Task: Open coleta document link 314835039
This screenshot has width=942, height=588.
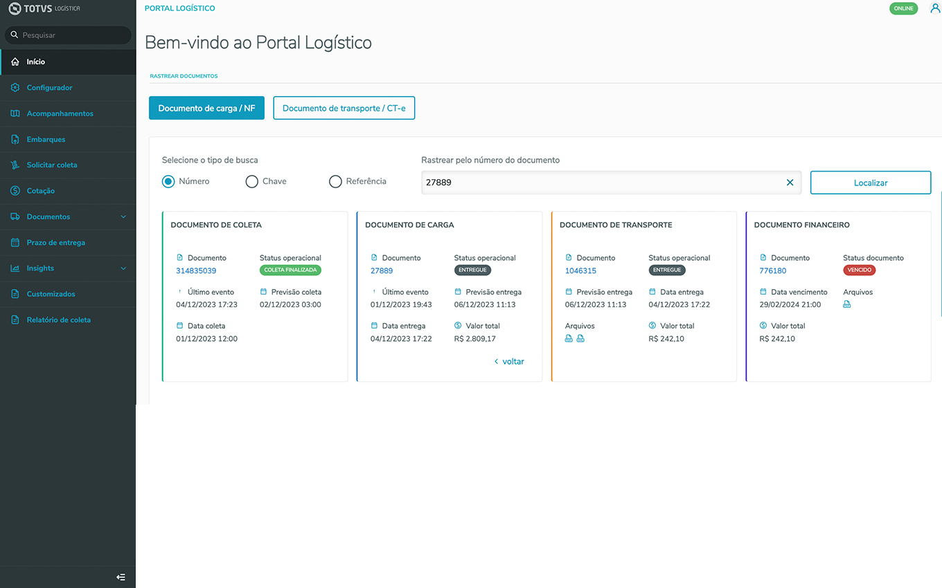Action: point(196,270)
